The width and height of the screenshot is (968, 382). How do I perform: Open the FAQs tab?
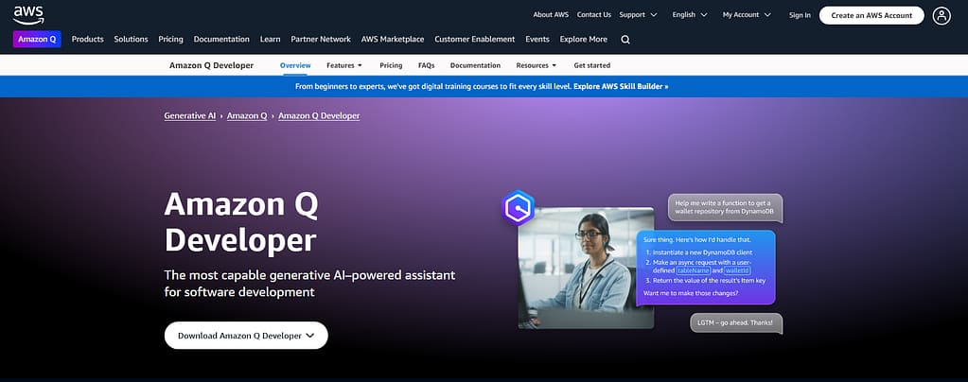point(426,65)
